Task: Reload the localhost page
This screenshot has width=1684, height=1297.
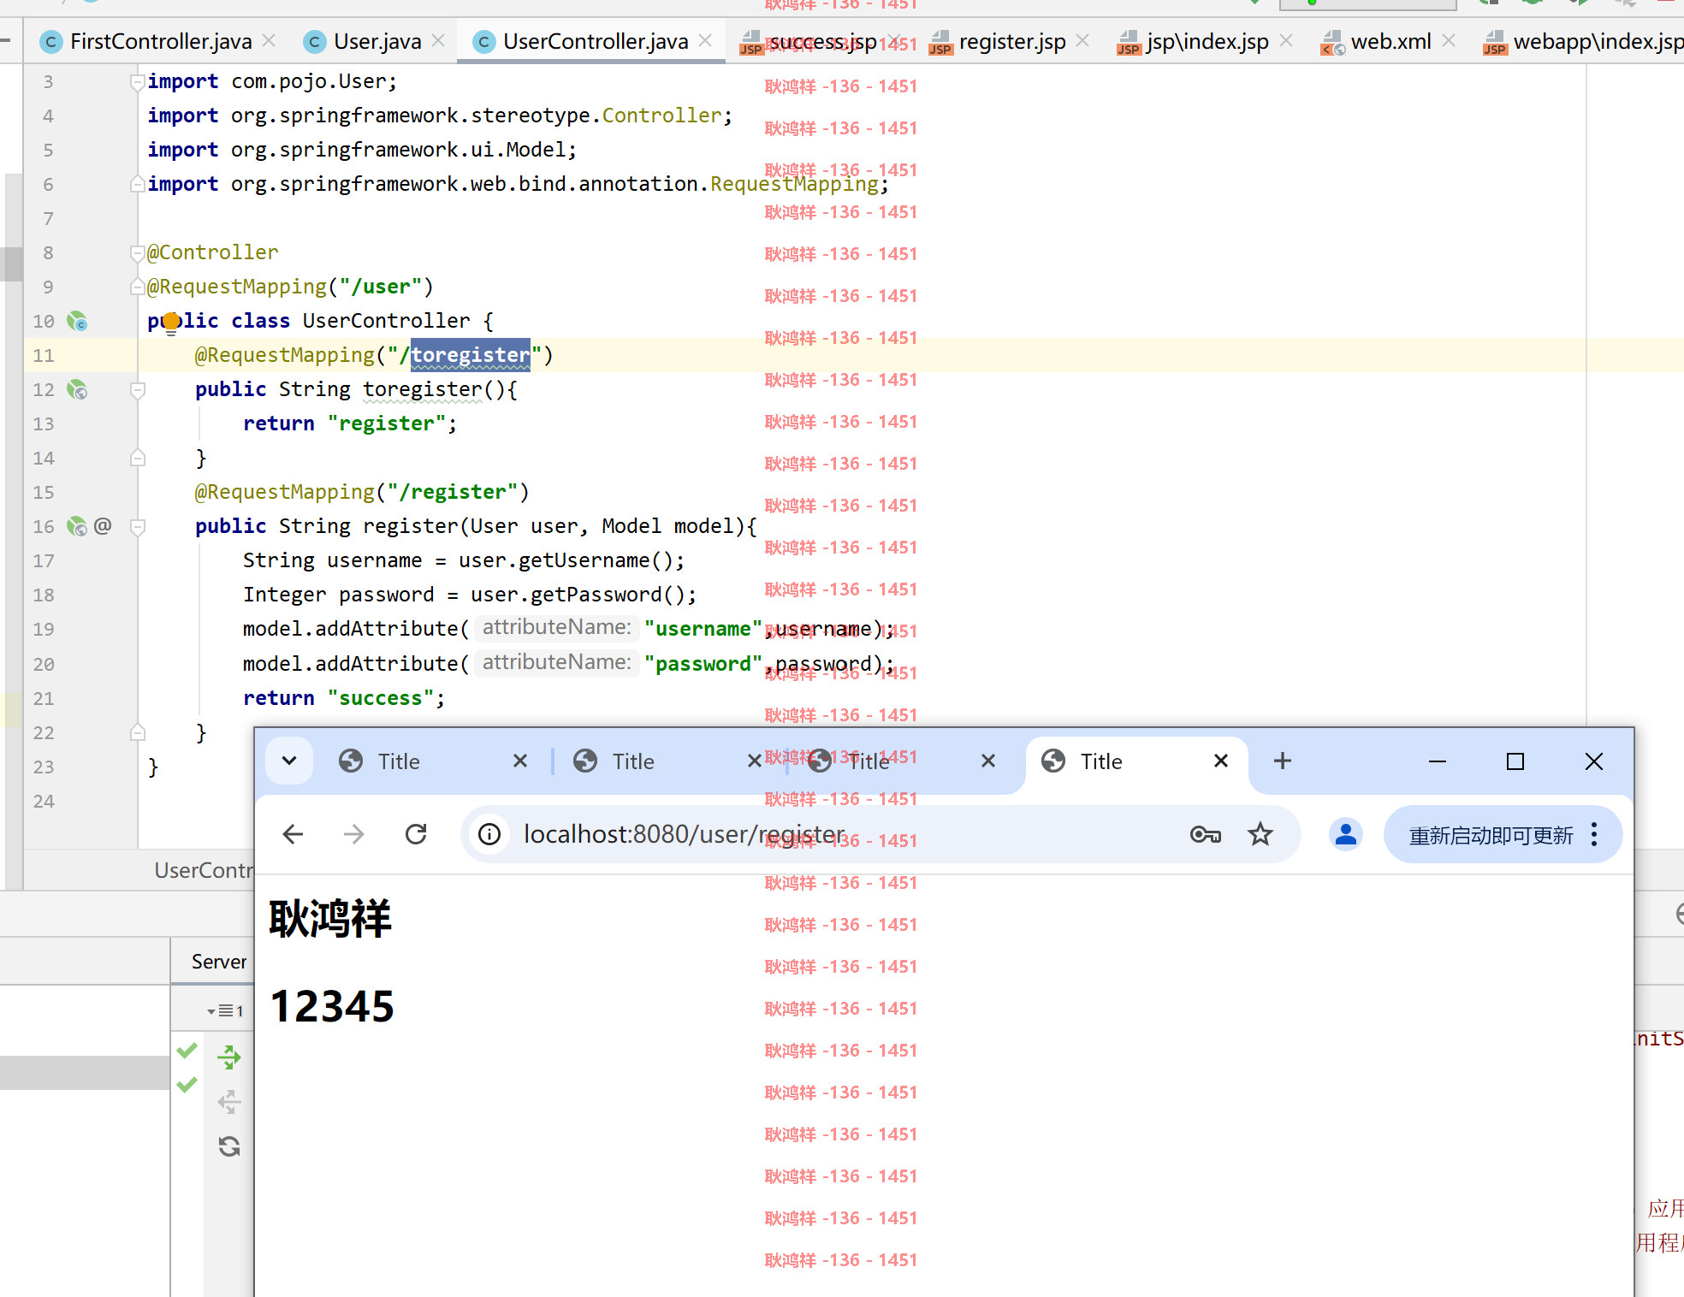Action: 416,834
